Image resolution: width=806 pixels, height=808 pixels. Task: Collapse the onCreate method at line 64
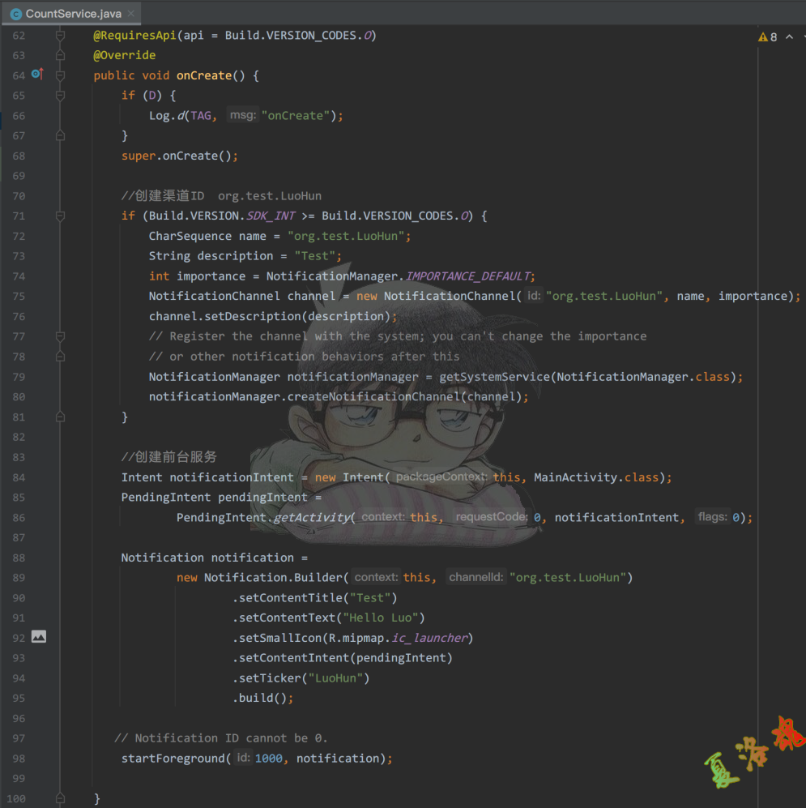pos(60,75)
